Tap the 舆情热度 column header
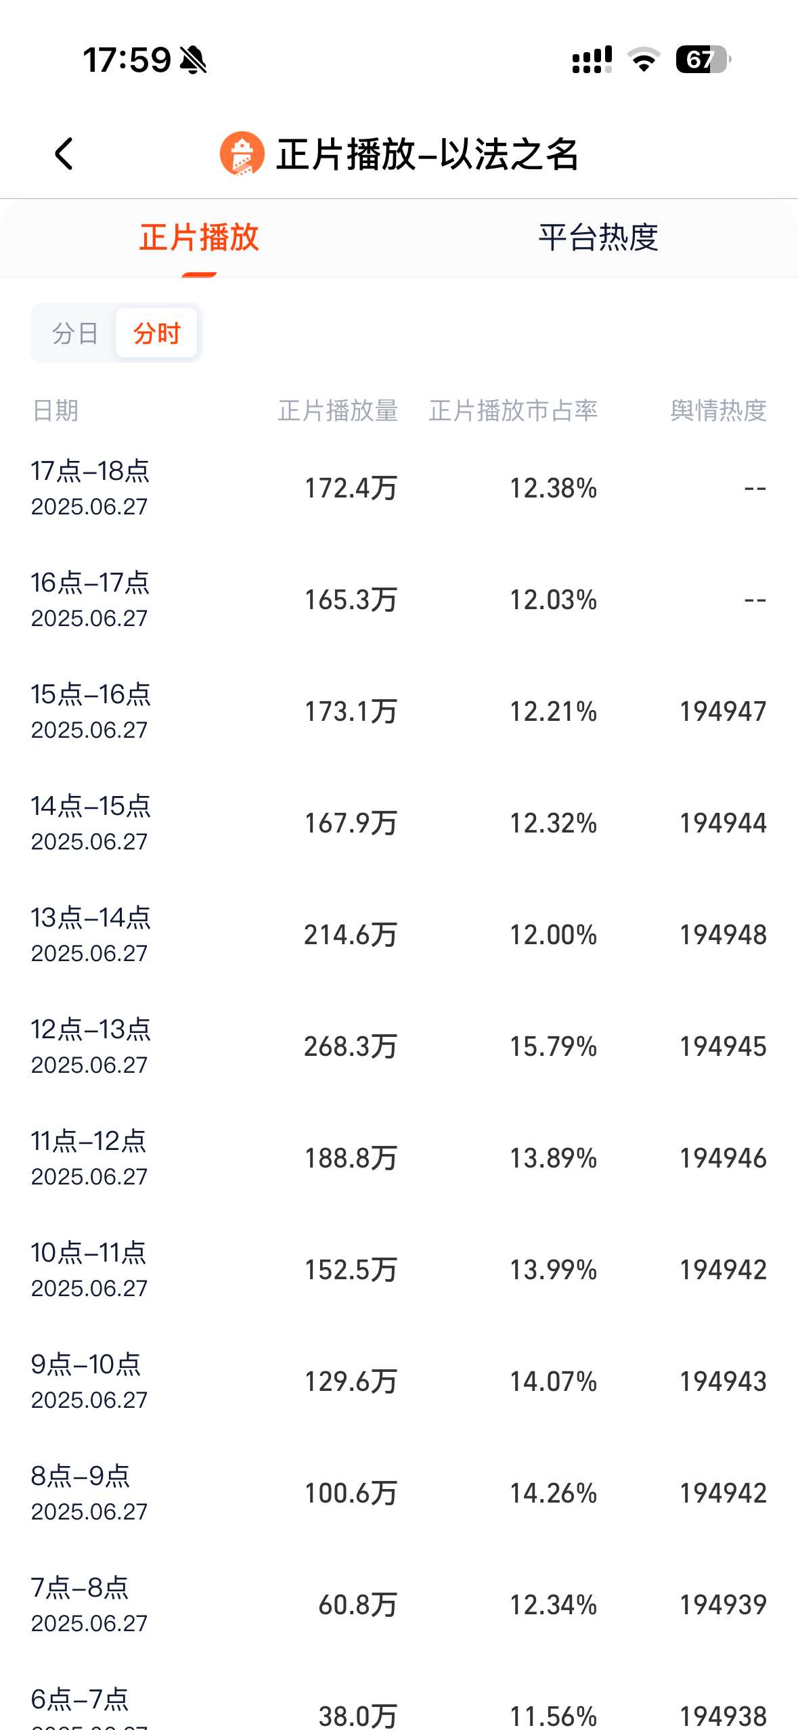The height and width of the screenshot is (1730, 798). (x=718, y=411)
